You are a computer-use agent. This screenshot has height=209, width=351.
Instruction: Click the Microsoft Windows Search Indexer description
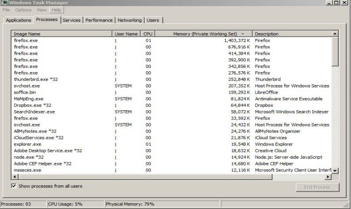click(292, 112)
